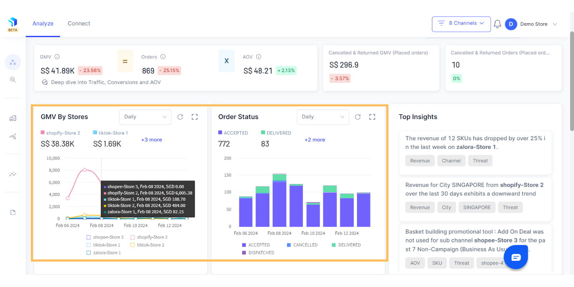
Task: Open Daily dropdown in GMV By Stores
Action: (145, 117)
